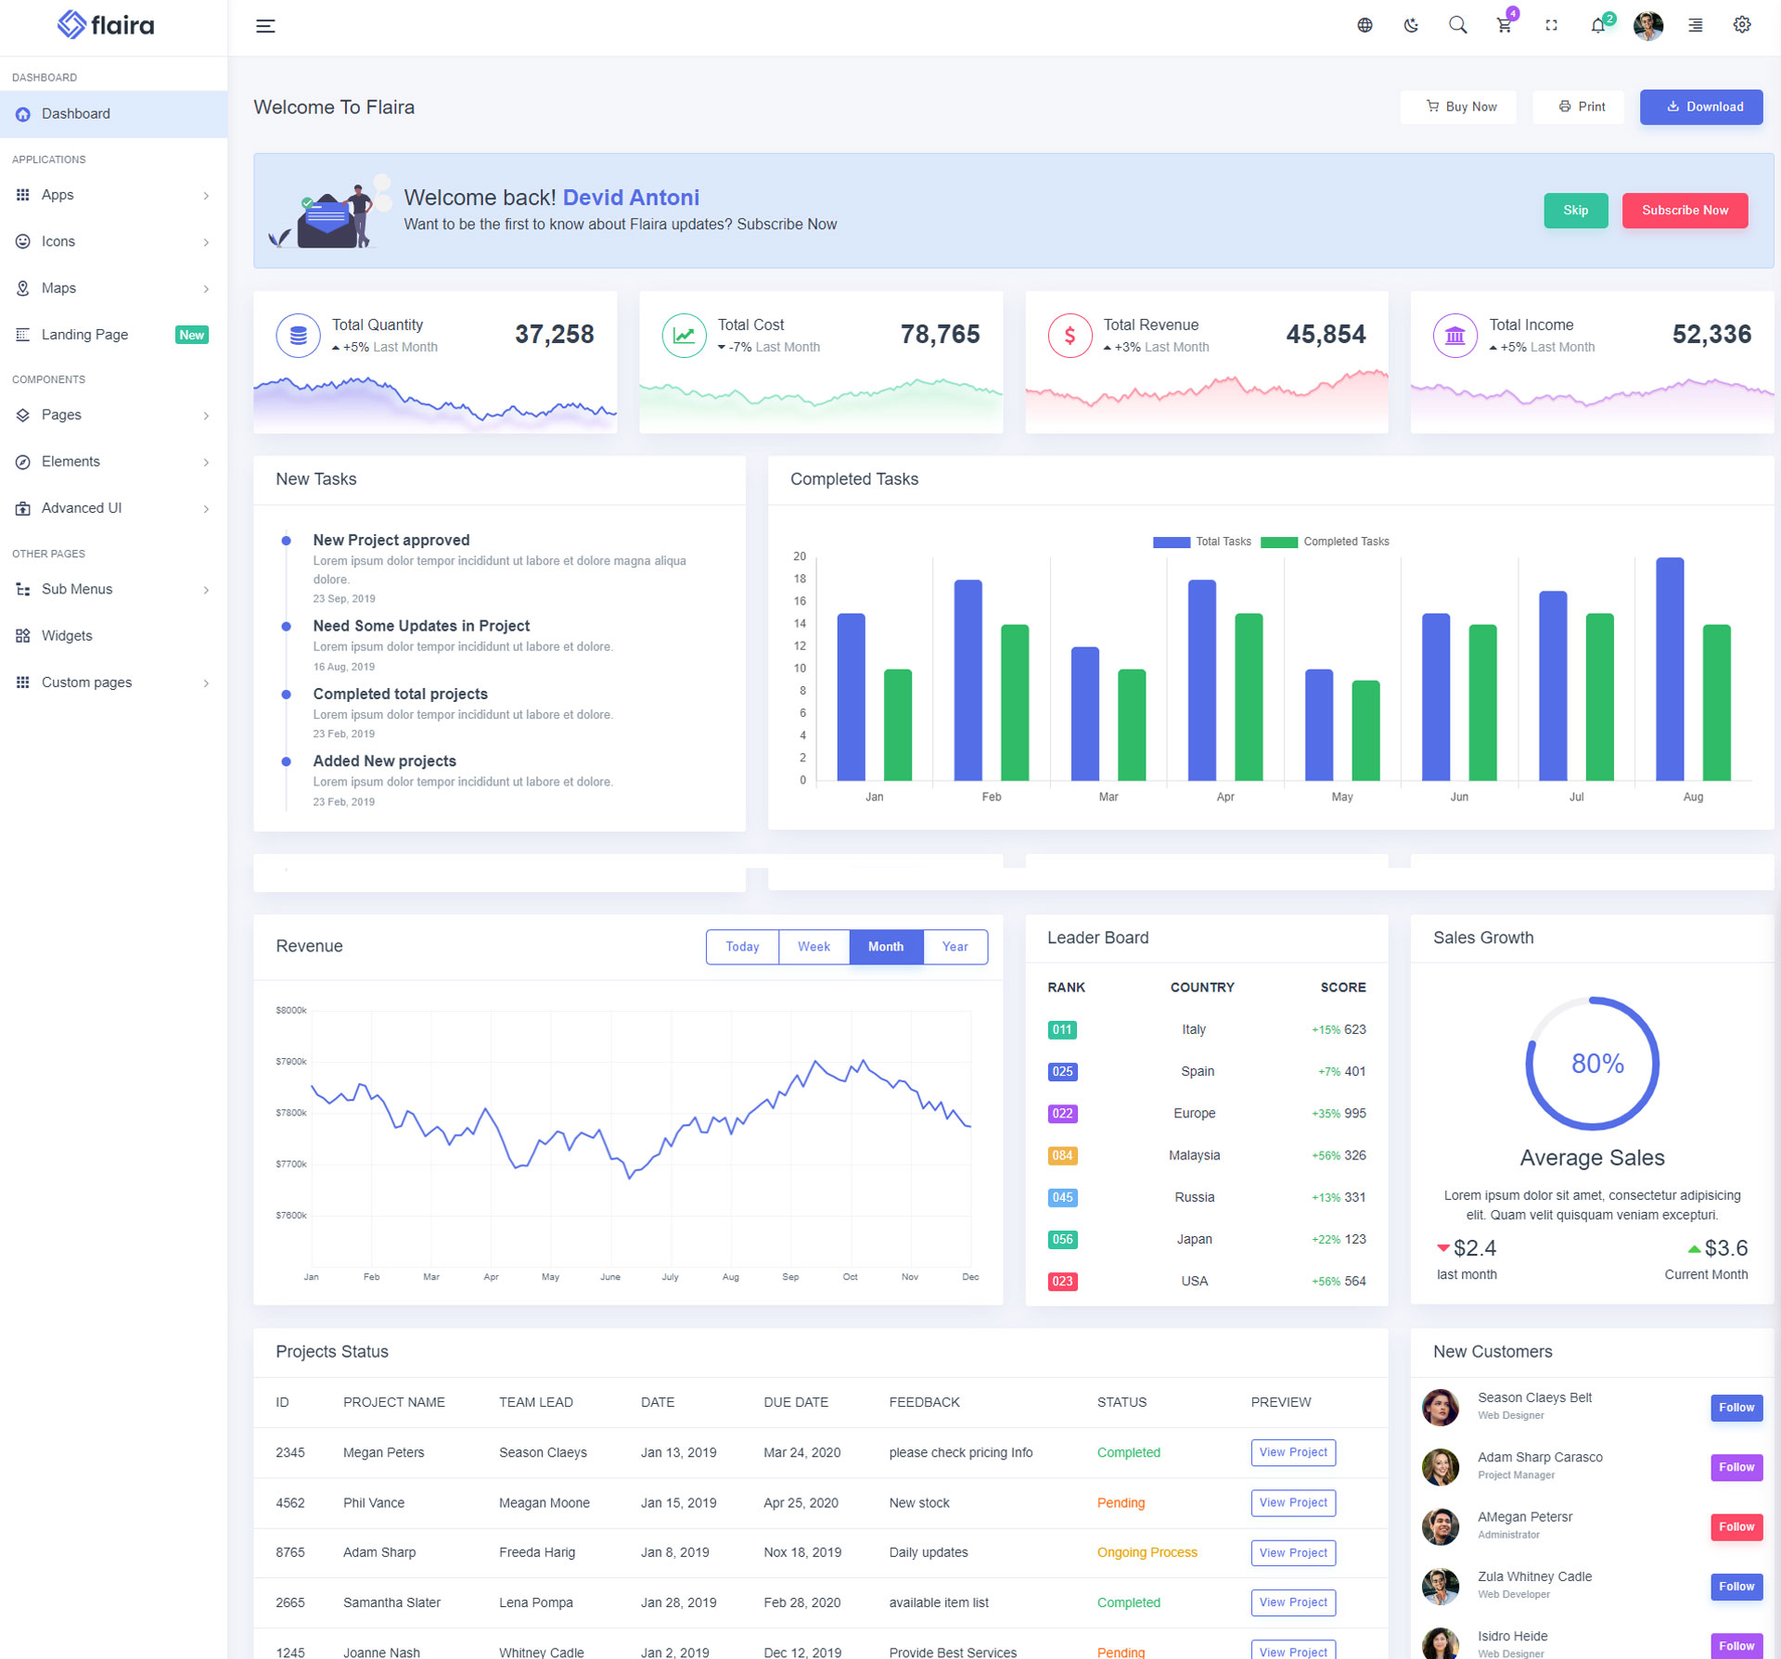Click the Download button
This screenshot has height=1659, width=1781.
point(1701,107)
